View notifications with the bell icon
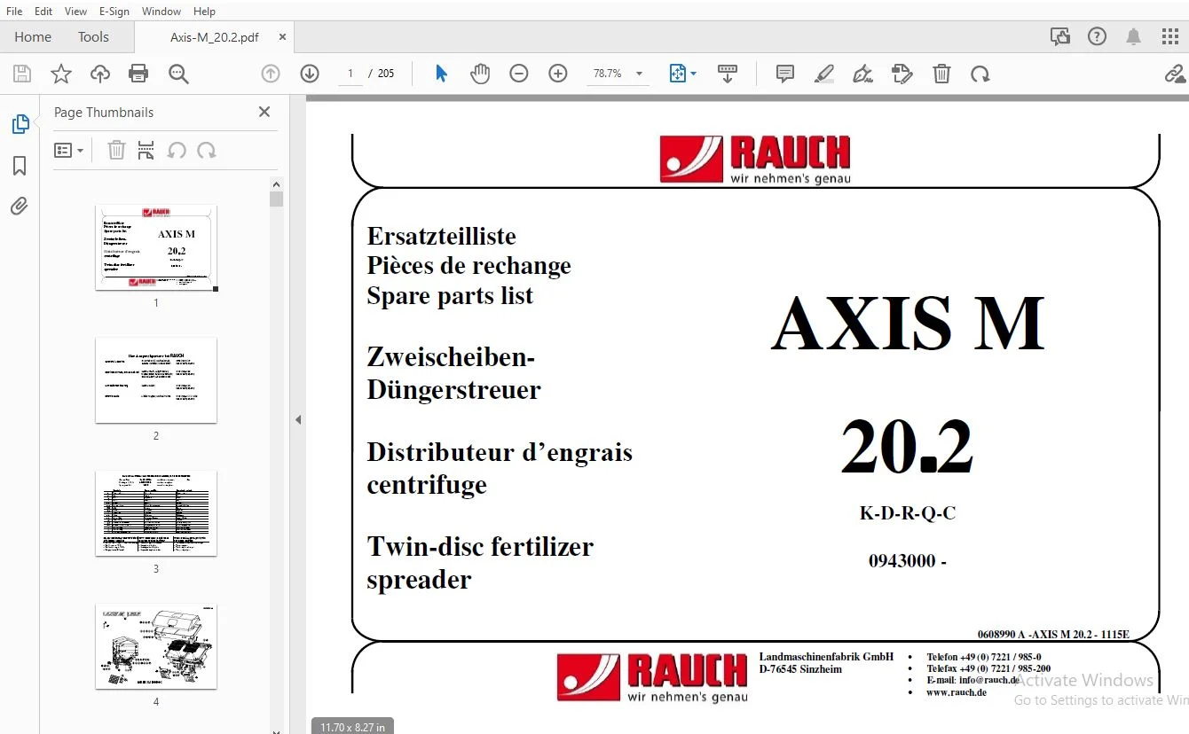Viewport: 1189px width, 734px height. 1134,36
